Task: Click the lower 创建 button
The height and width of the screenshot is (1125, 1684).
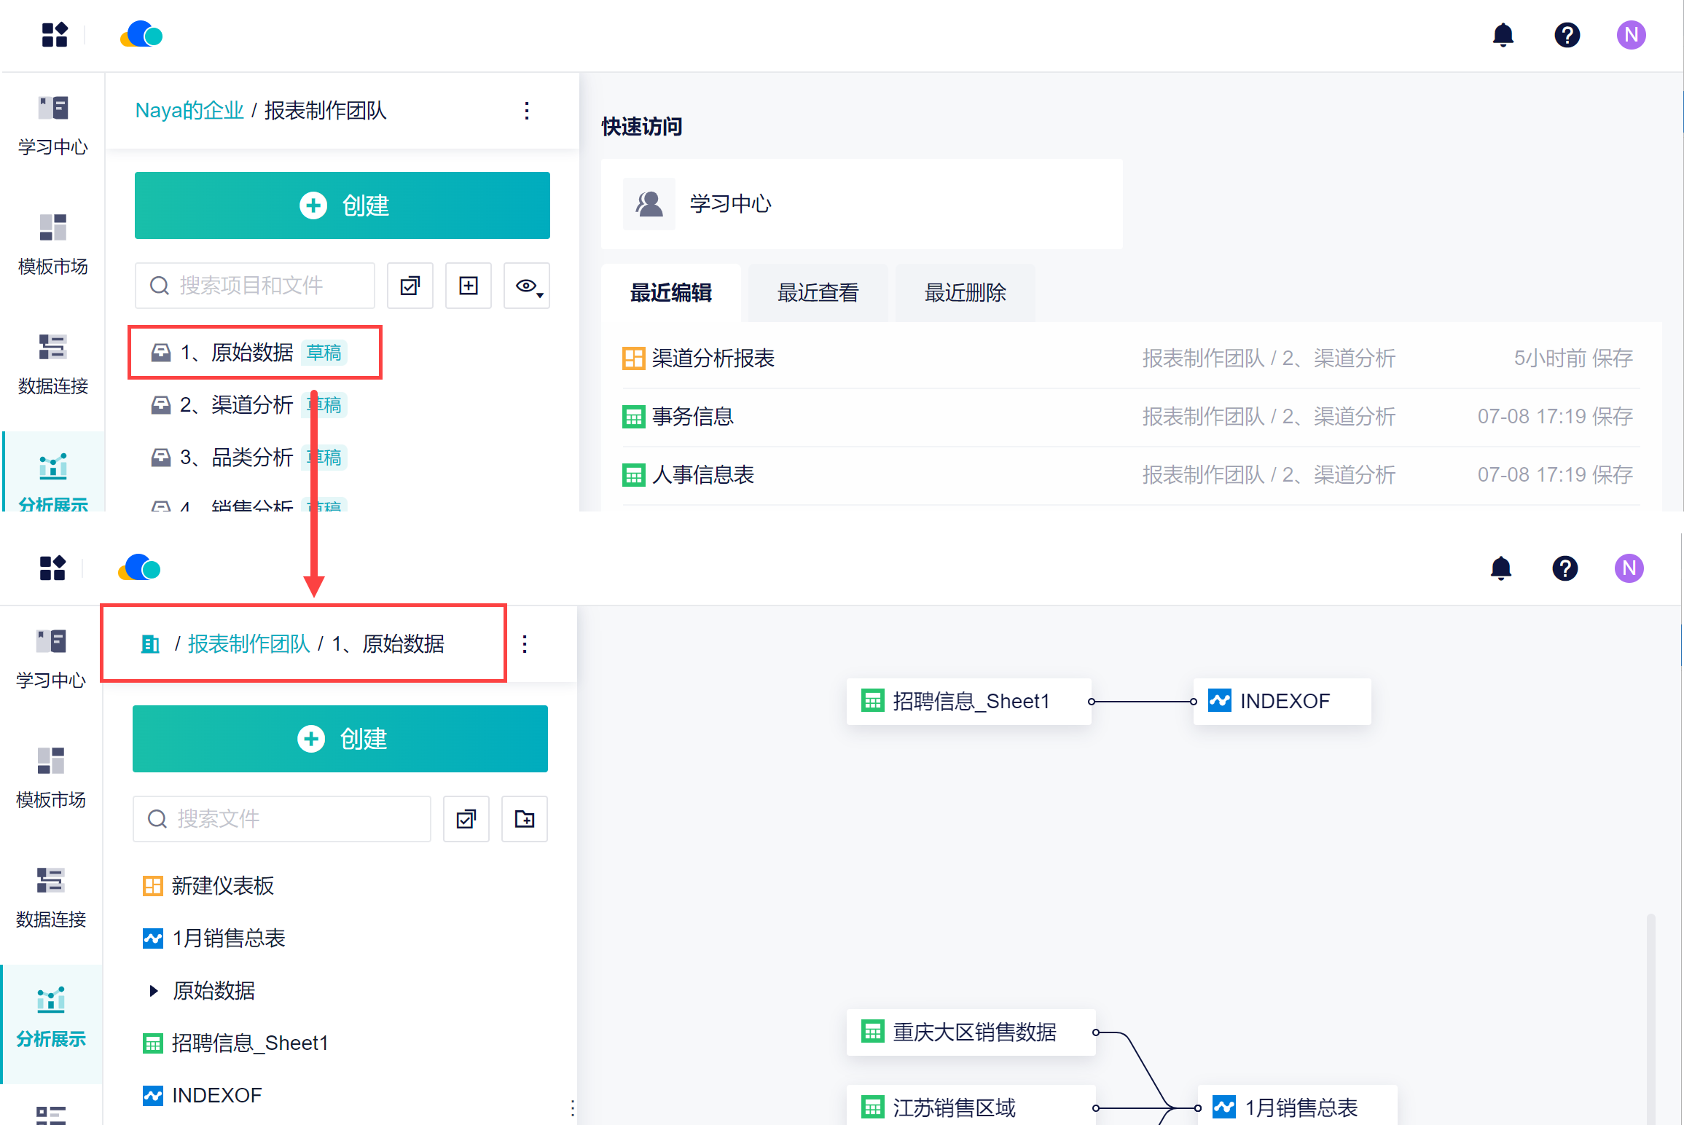Action: tap(340, 739)
